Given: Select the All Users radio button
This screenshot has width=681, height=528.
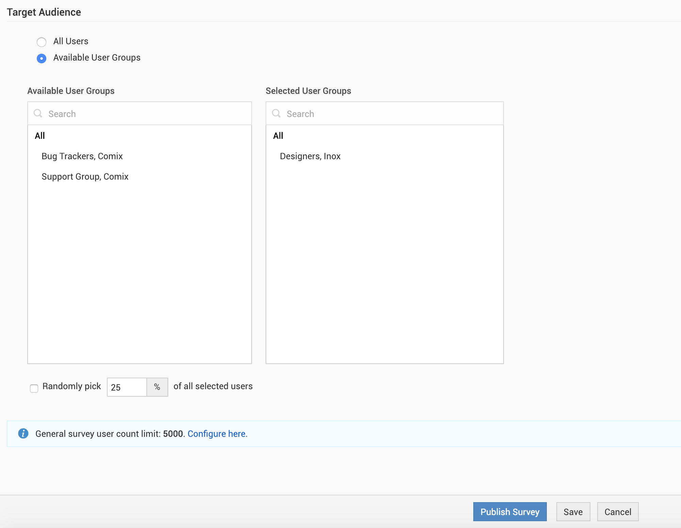Looking at the screenshot, I should tap(42, 42).
